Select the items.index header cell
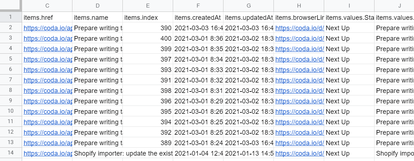Image resolution: width=414 pixels, height=161 pixels. 148,17
